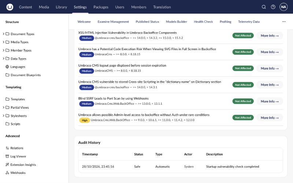Switch to the Models Builder tab
This screenshot has width=293, height=183.
point(177,22)
